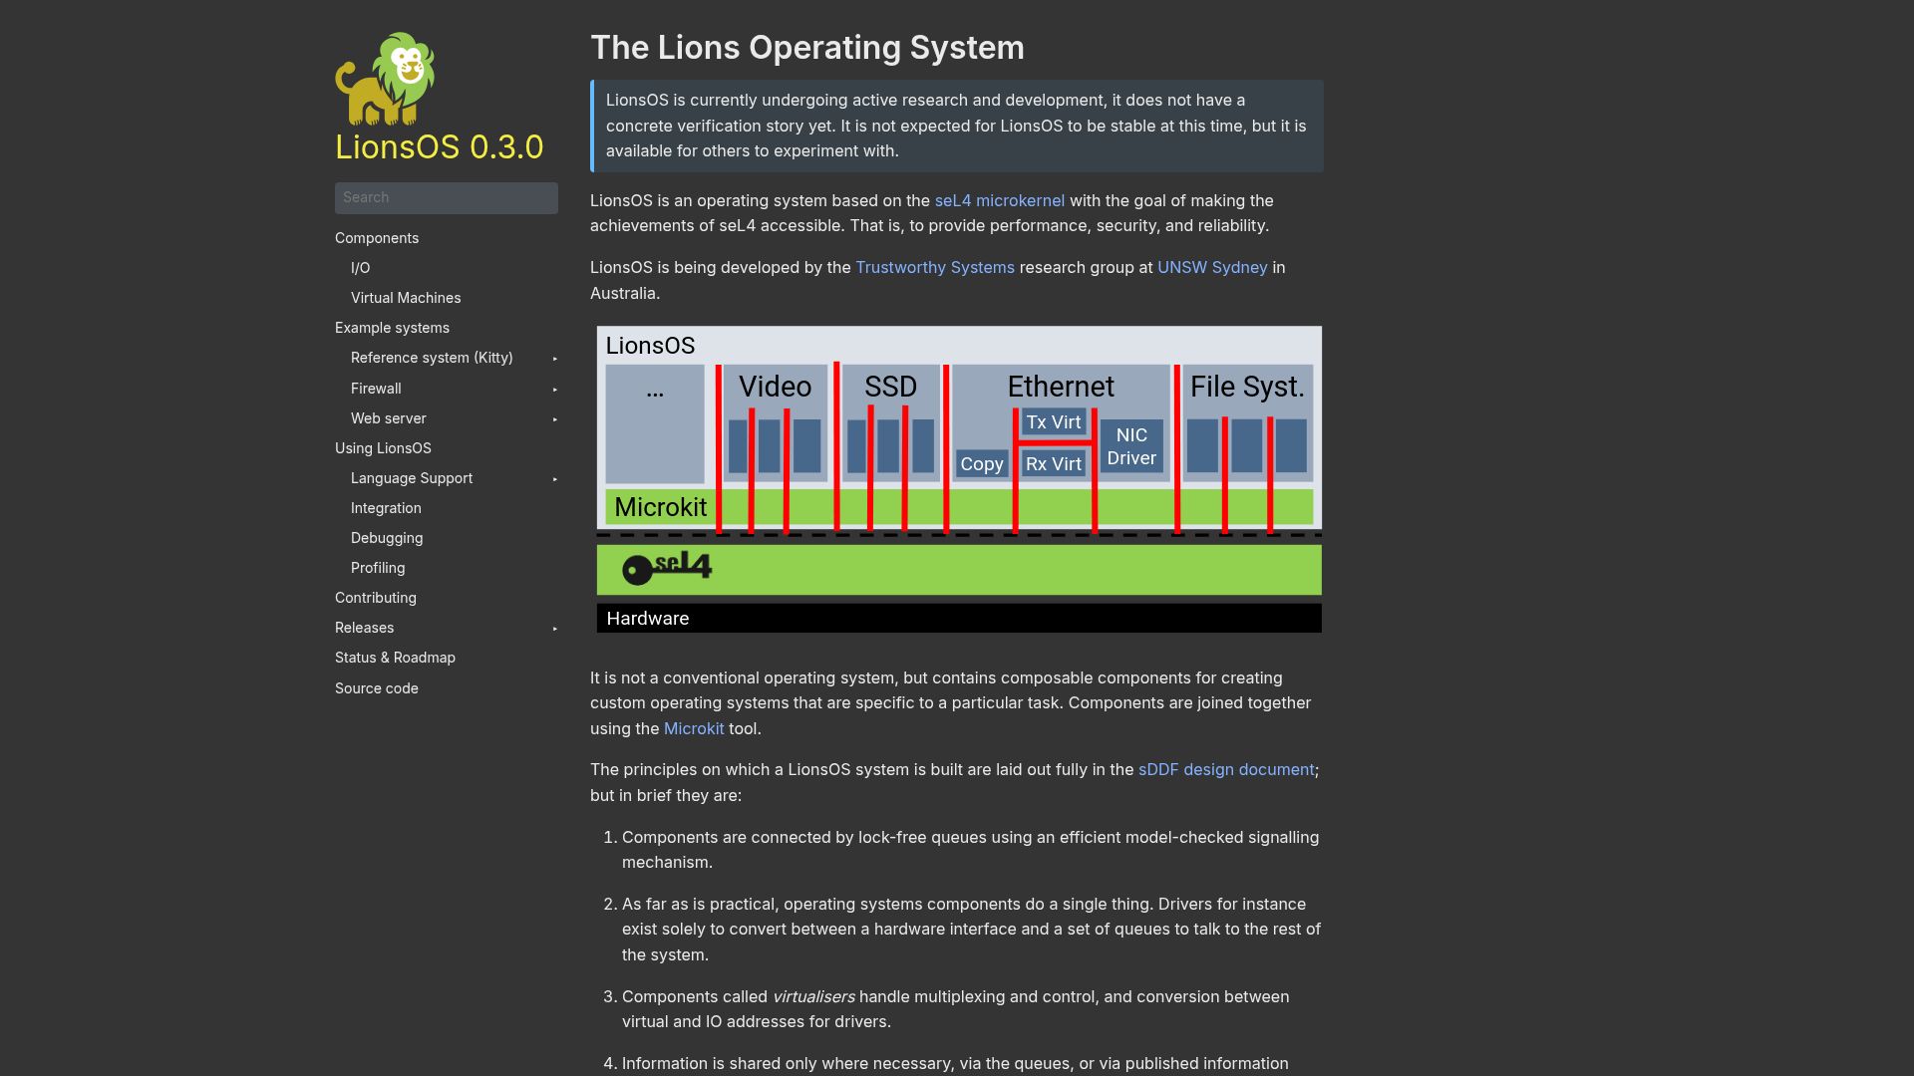Open the Web server page

coord(389,418)
